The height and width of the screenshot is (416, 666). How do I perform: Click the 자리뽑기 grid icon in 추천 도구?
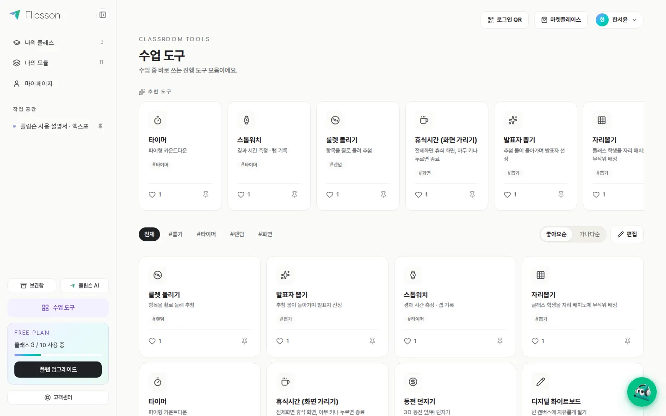tap(602, 120)
